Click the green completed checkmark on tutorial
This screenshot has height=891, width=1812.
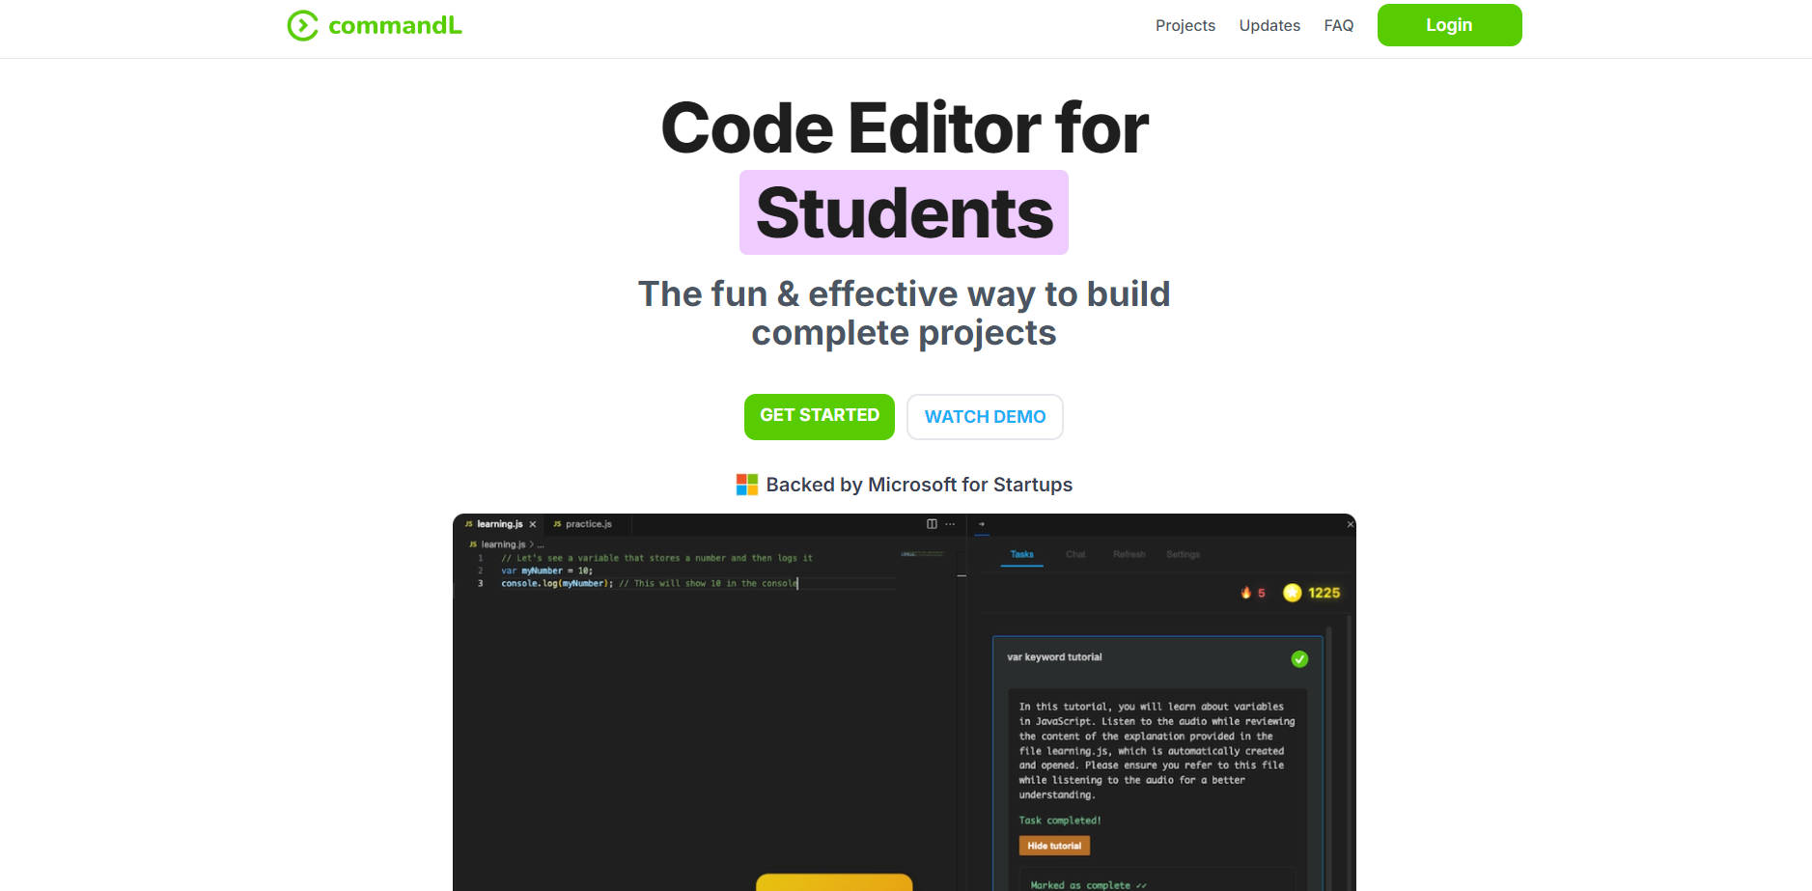pos(1299,659)
